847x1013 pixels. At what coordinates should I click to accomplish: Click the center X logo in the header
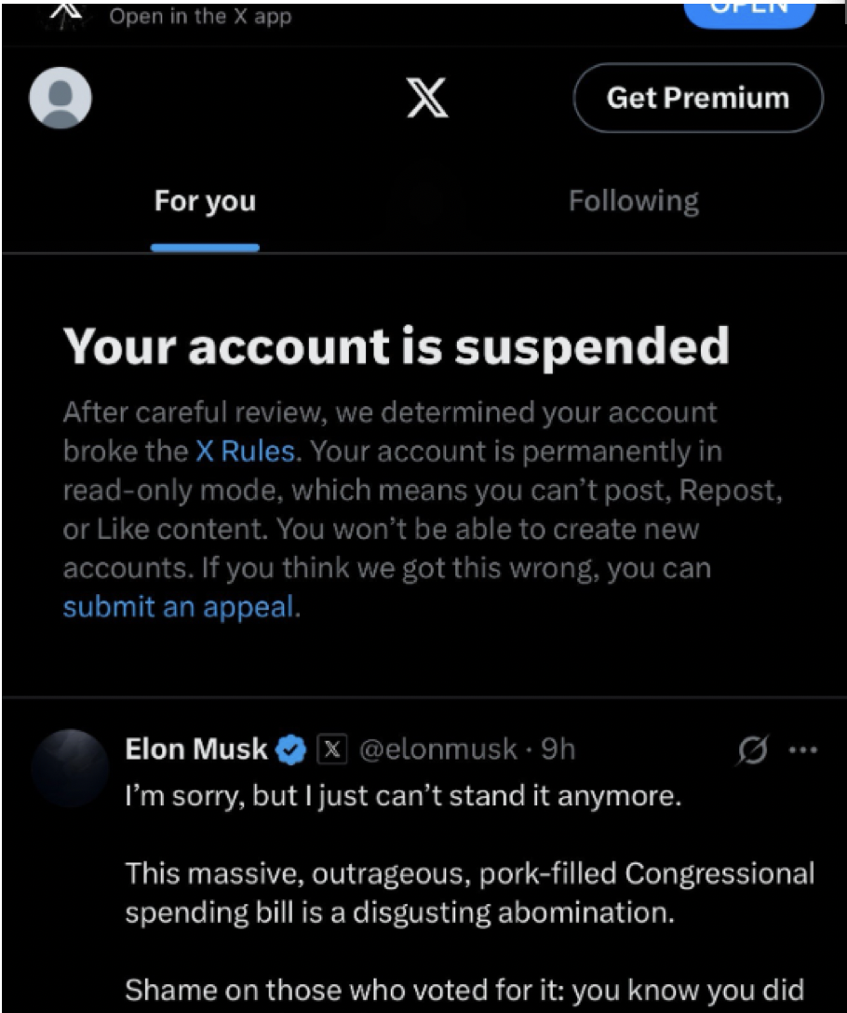click(x=427, y=98)
